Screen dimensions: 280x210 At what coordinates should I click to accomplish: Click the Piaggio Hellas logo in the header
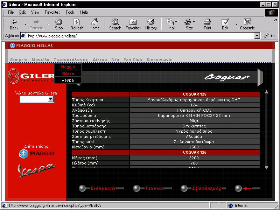(x=31, y=45)
